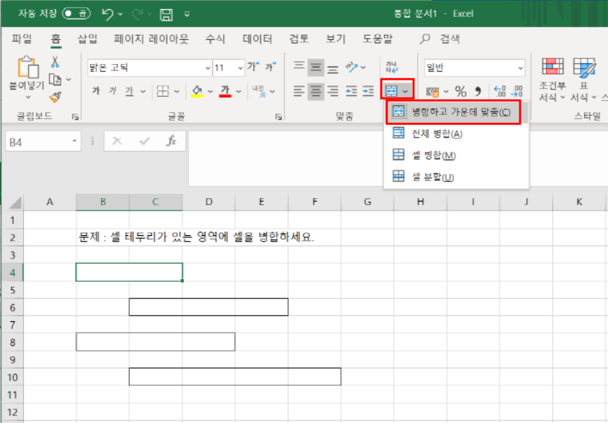The height and width of the screenshot is (423, 608).
Task: Select column D header
Action: [x=209, y=202]
